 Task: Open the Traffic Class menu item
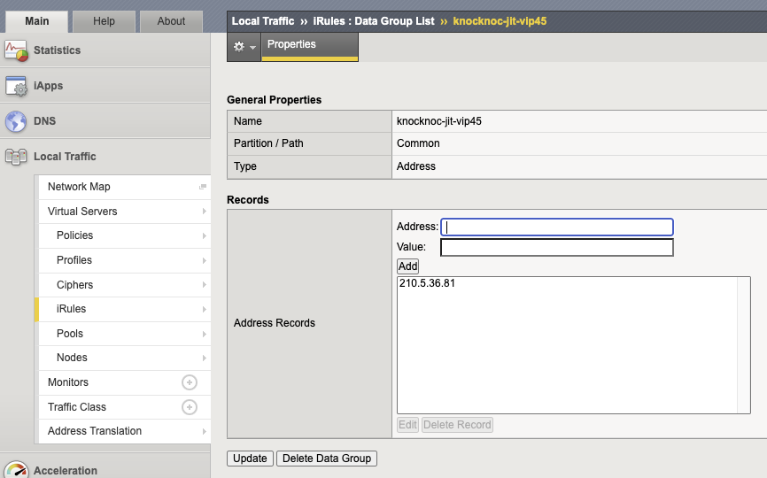click(x=124, y=406)
